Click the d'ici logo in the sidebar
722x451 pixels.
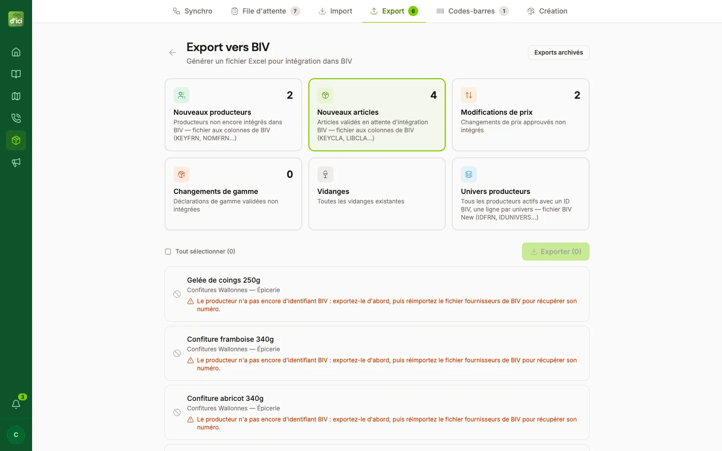[x=16, y=19]
